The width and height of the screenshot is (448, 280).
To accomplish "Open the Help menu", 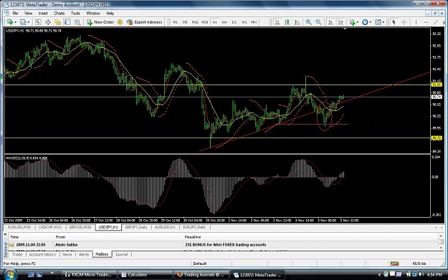I will (110, 13).
